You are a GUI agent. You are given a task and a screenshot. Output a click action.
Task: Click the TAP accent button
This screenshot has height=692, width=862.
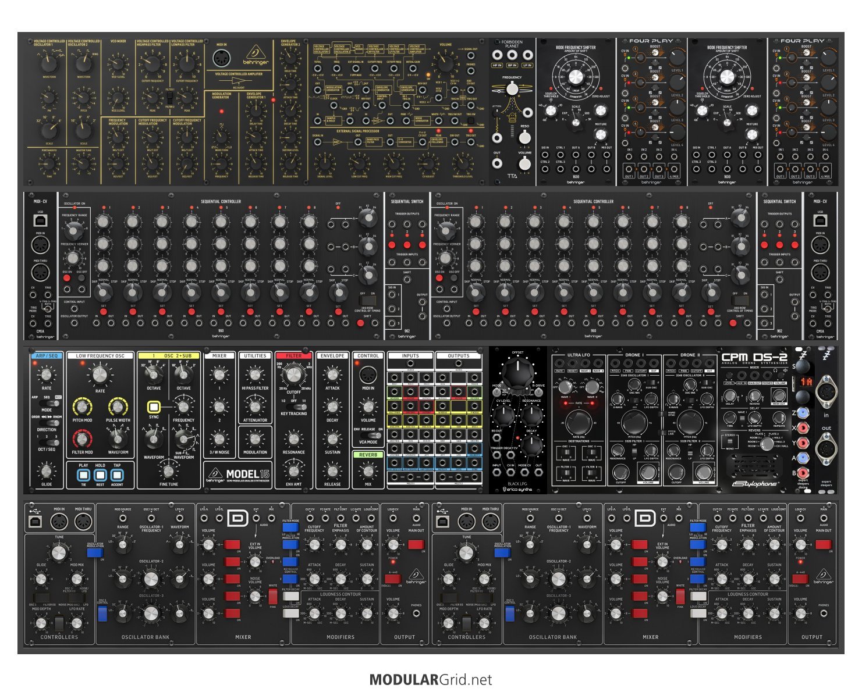point(117,475)
